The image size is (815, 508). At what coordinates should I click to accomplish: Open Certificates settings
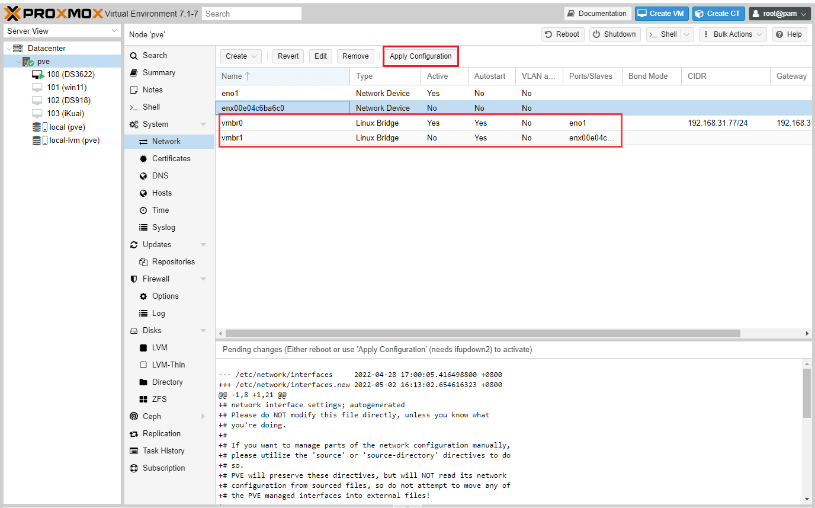pyautogui.click(x=169, y=158)
